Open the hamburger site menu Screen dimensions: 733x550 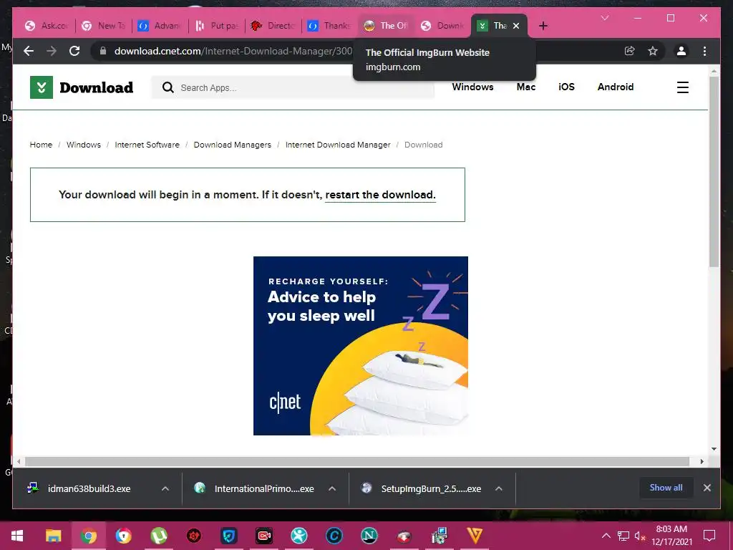pos(682,87)
